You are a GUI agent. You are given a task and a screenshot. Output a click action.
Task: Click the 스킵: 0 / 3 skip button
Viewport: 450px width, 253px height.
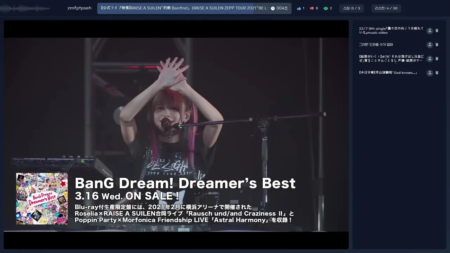[x=352, y=8]
